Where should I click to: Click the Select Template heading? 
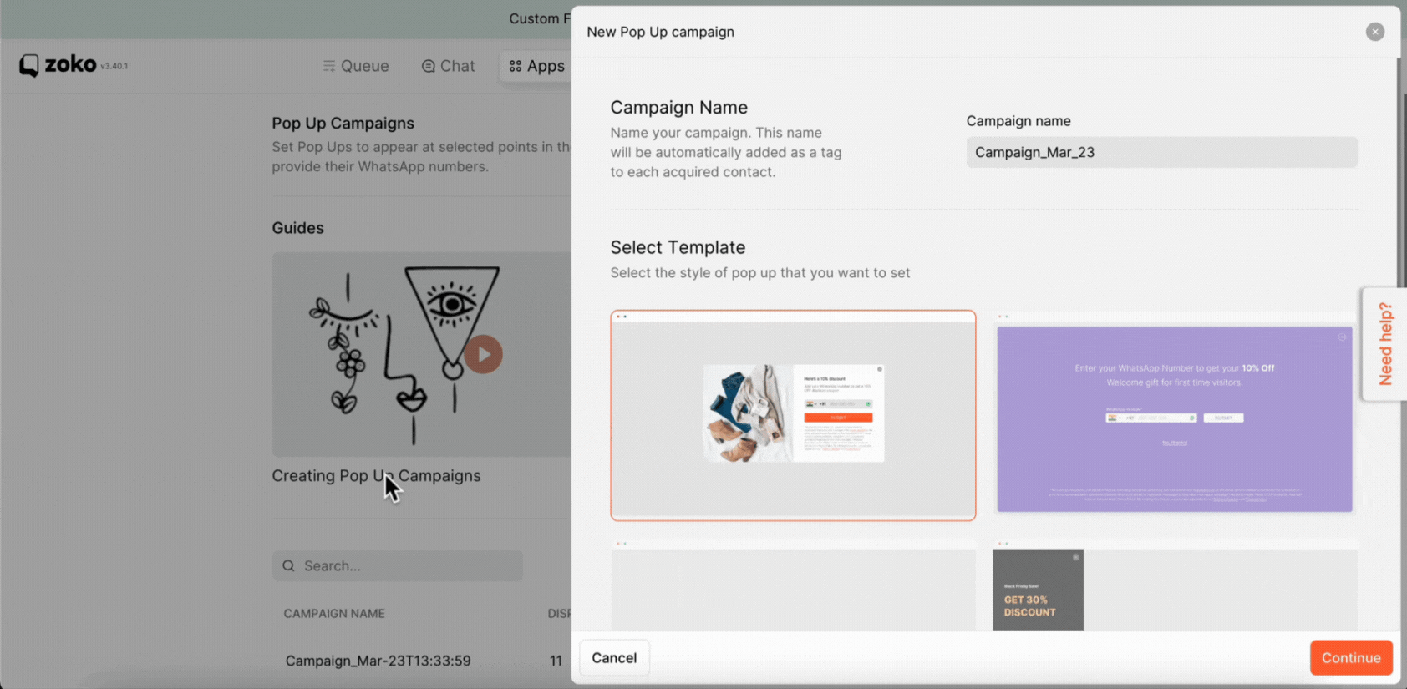tap(678, 247)
